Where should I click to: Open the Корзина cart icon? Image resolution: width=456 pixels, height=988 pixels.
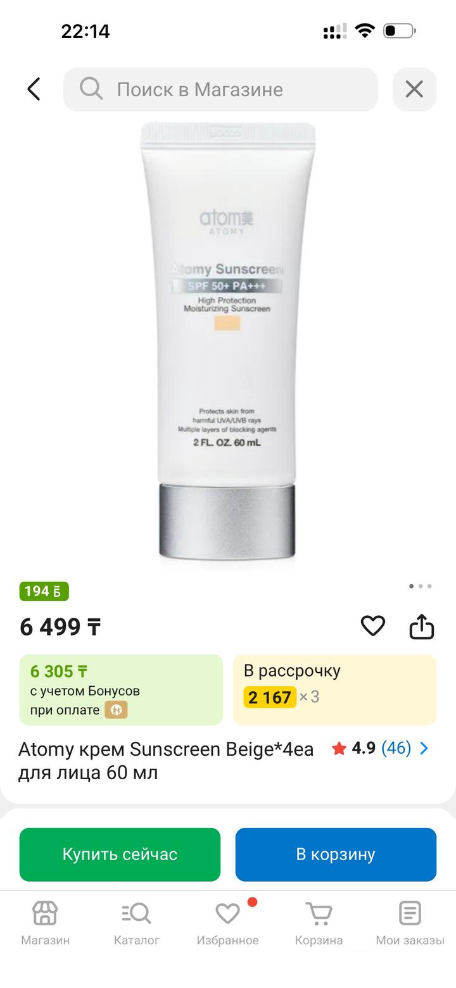(x=319, y=923)
